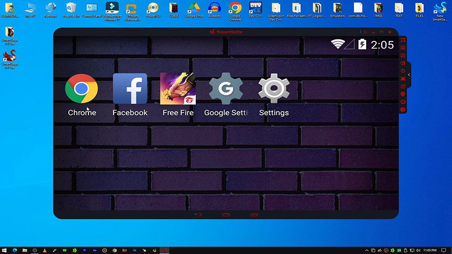The height and width of the screenshot is (254, 452).
Task: Click the shield icon in side toolbar
Action: click(x=403, y=94)
